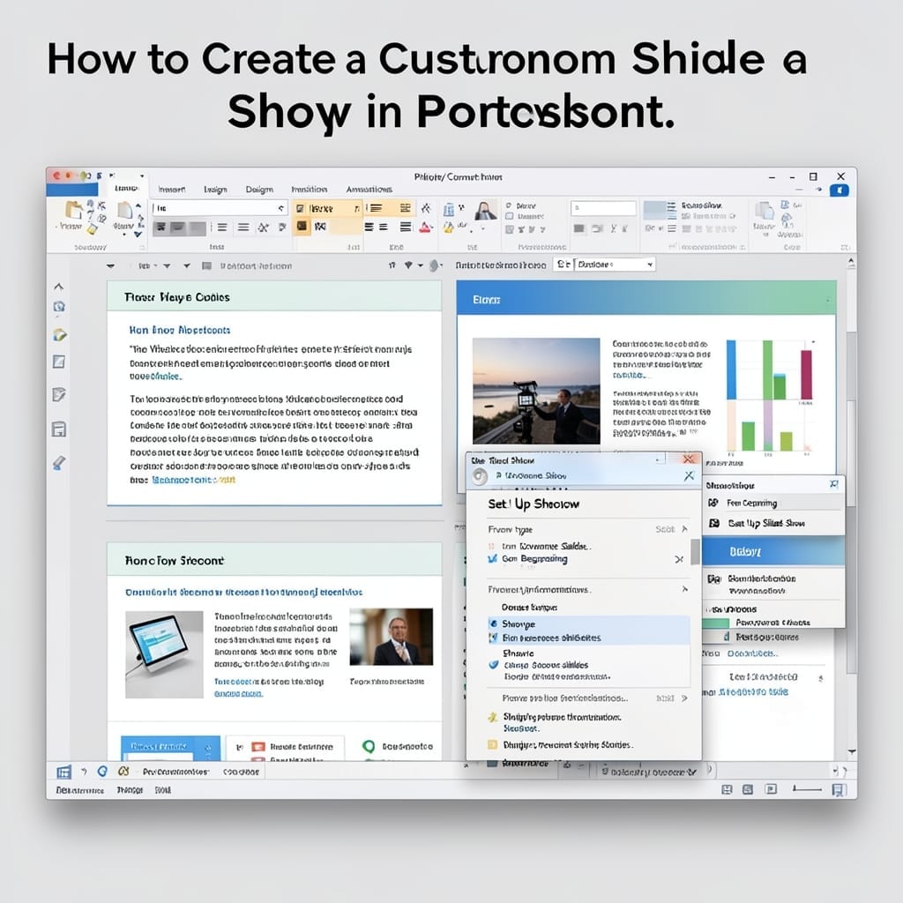Screen dimensions: 903x903
Task: Click the round icon in dialog header
Action: [x=479, y=476]
